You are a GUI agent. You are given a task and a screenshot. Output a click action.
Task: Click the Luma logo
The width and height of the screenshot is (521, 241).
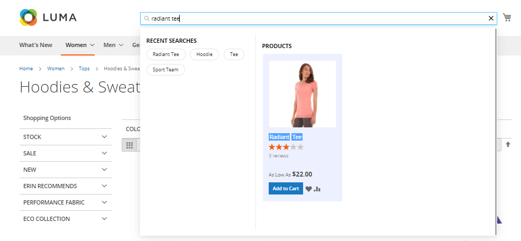pos(48,17)
